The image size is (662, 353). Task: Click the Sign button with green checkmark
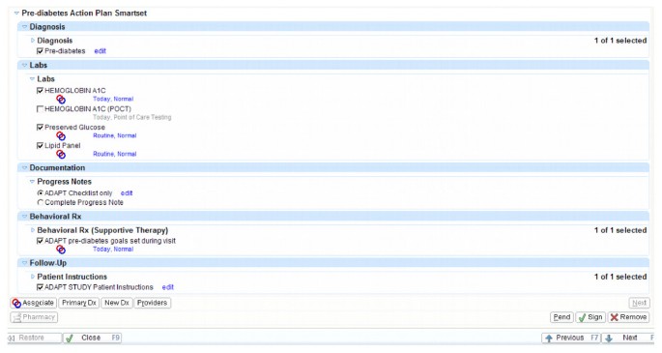click(x=590, y=317)
